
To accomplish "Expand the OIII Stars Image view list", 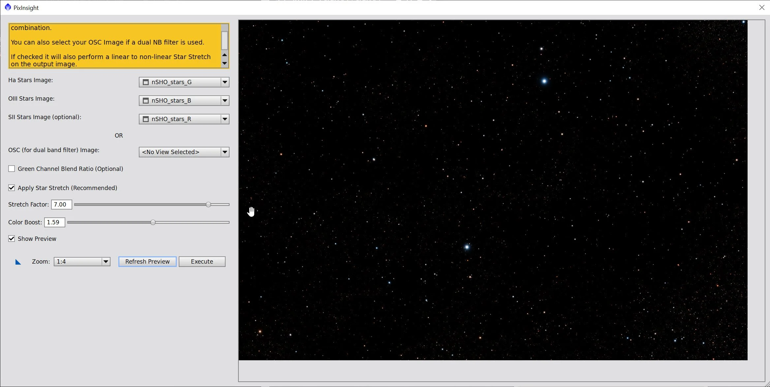I will tap(225, 101).
